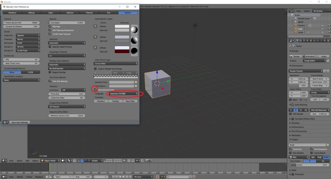Viewport: 331px width, 179px height.
Task: Click the Clip Alpha value field
Action: click(67, 23)
